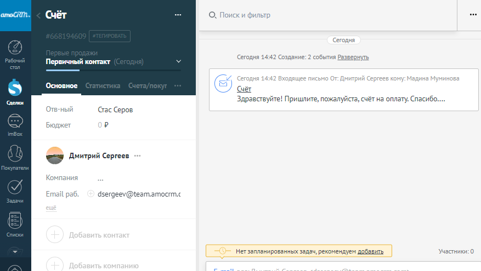Viewport: 481px width, 271px height.
Task: Click Дмитрий Сергеев's avatar photo
Action: (x=55, y=155)
